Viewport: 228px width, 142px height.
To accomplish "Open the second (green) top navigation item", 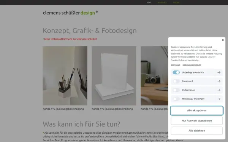I will (x=162, y=3).
